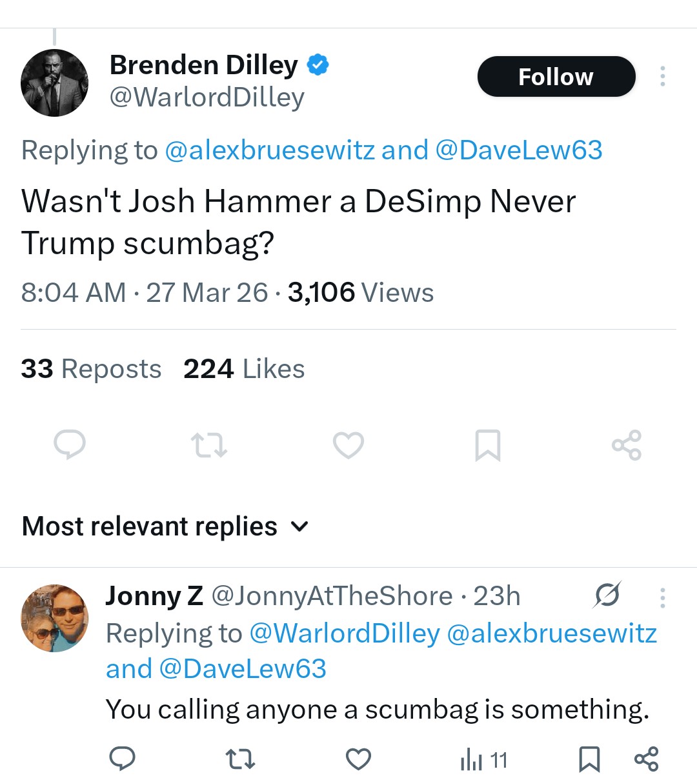The width and height of the screenshot is (697, 778).
Task: Reply to Brenden Dilley's post
Action: click(x=70, y=445)
